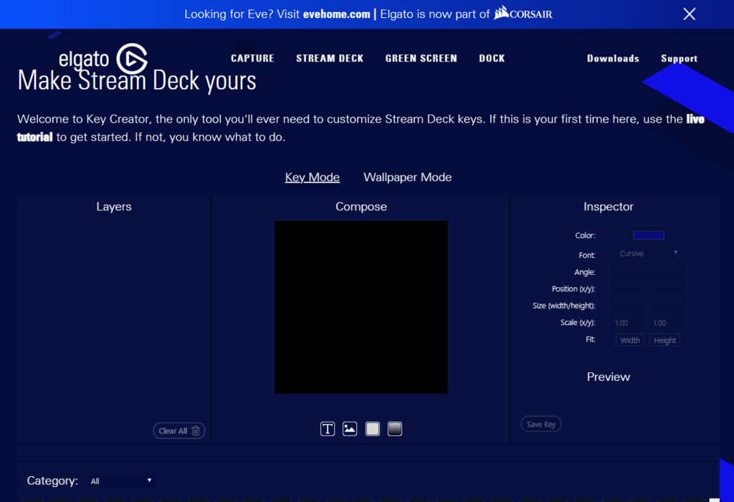Click the black Compose canvas
734x502 pixels.
click(x=361, y=307)
